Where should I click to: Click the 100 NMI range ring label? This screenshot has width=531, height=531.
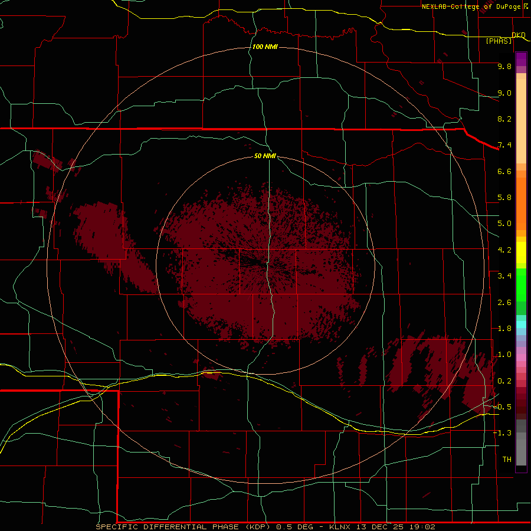pyautogui.click(x=265, y=47)
